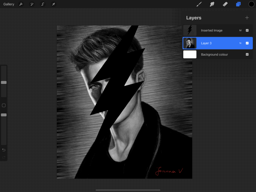Select the Transform arrow tool
Image resolution: width=256 pixels, height=192 pixels.
click(53, 4)
